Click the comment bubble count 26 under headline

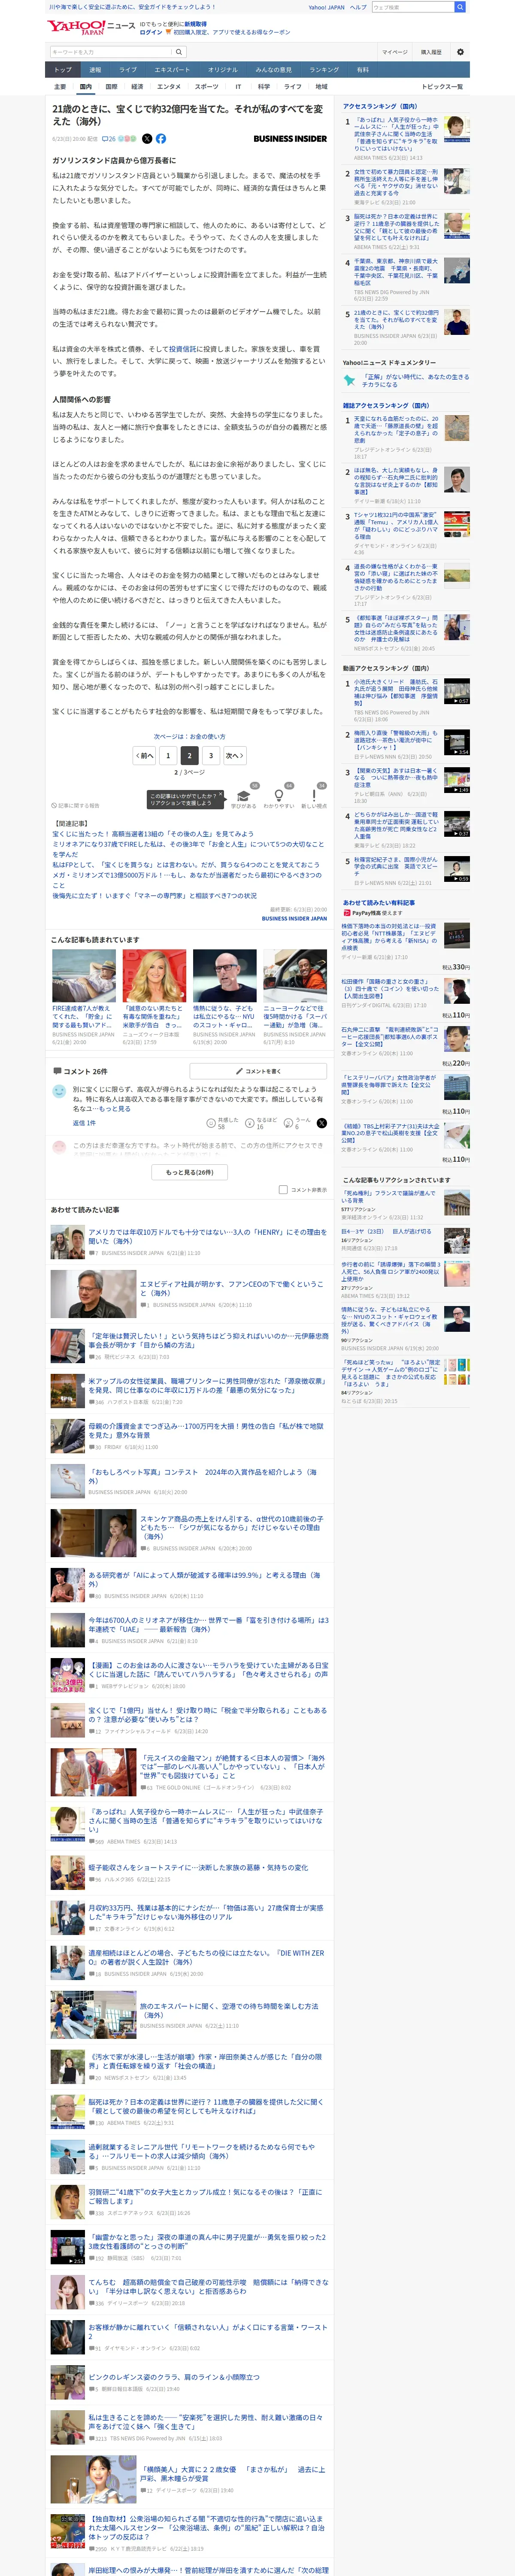(109, 139)
